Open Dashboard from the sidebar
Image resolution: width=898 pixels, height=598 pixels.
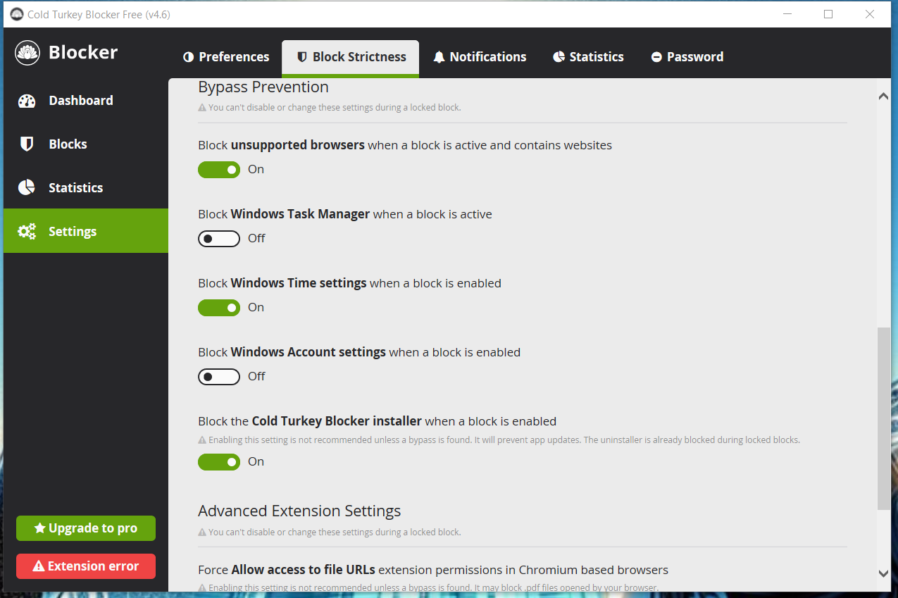tap(86, 101)
